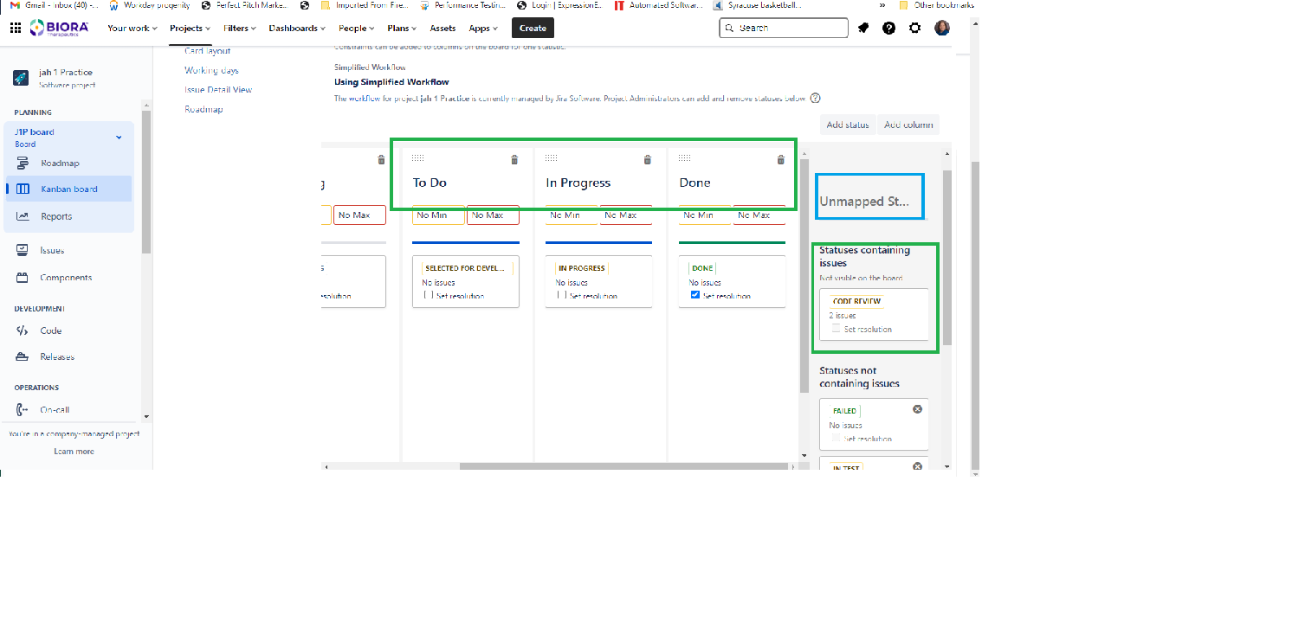Remove the IN TEST status with X icon
Screen dimensions: 1305x635
918,466
